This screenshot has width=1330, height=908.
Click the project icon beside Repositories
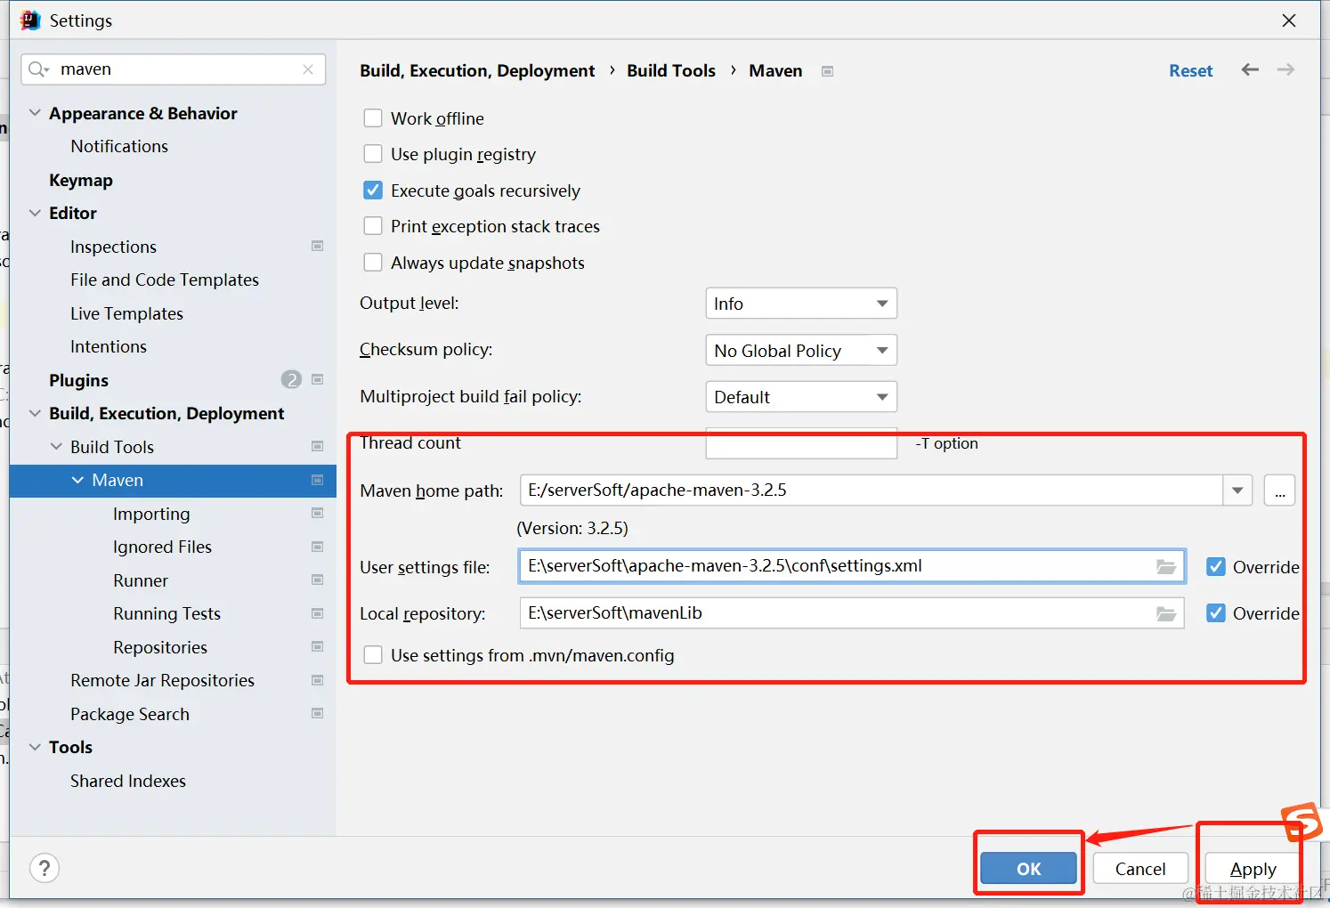point(317,646)
